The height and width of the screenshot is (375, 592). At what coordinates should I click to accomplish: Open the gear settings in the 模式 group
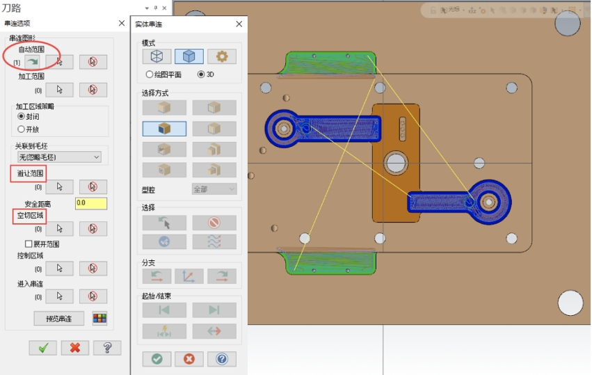(222, 56)
